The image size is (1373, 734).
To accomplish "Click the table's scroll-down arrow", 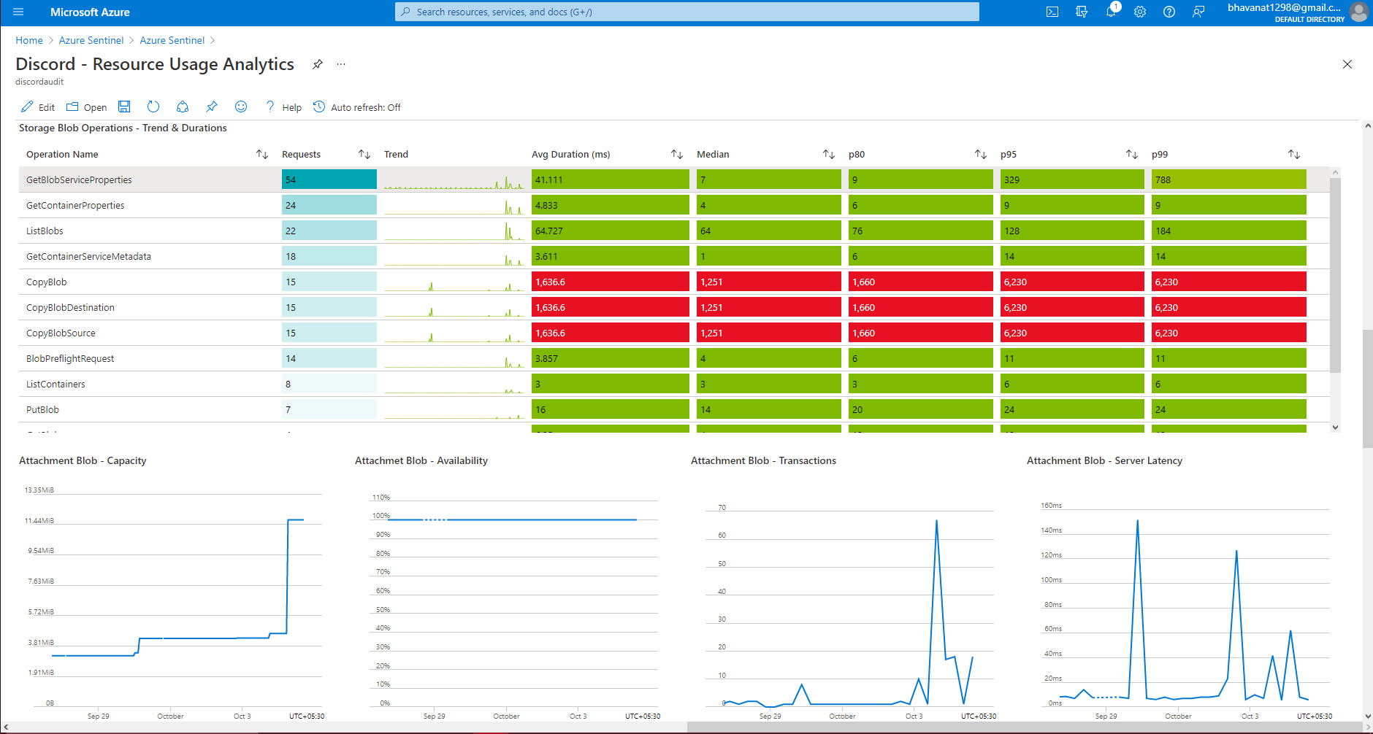I will point(1336,428).
